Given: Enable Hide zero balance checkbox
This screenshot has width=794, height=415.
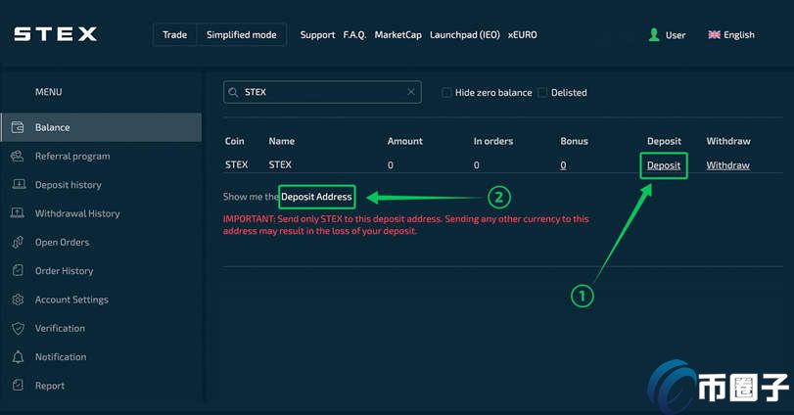Looking at the screenshot, I should 446,92.
